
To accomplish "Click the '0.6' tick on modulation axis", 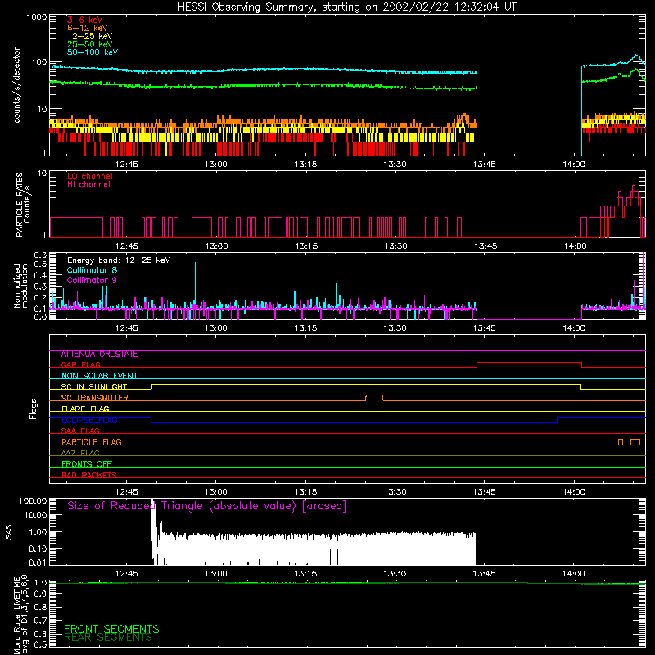I will [40, 255].
